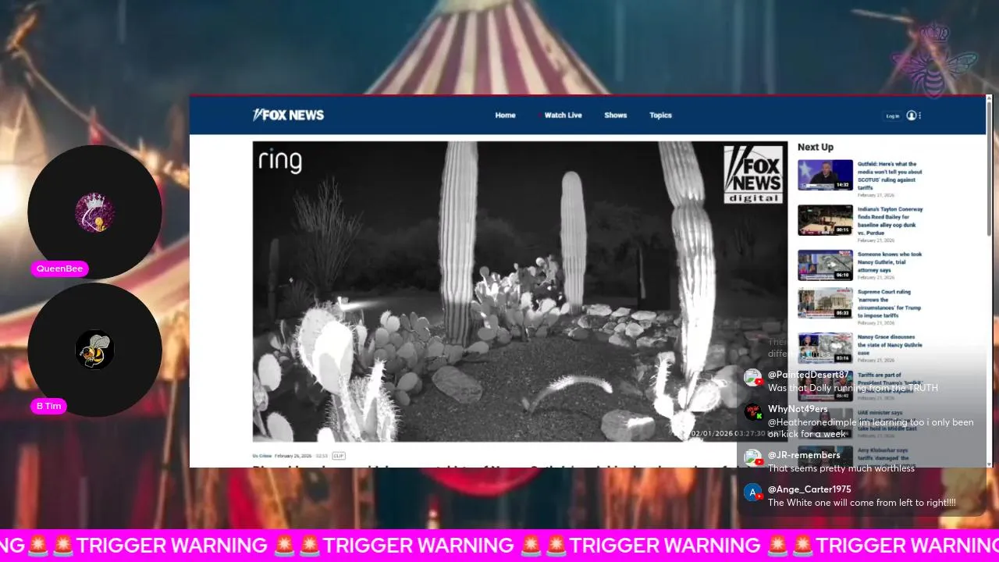Open the Indiana basketball alley oop thumbnail
The width and height of the screenshot is (999, 562).
(825, 220)
